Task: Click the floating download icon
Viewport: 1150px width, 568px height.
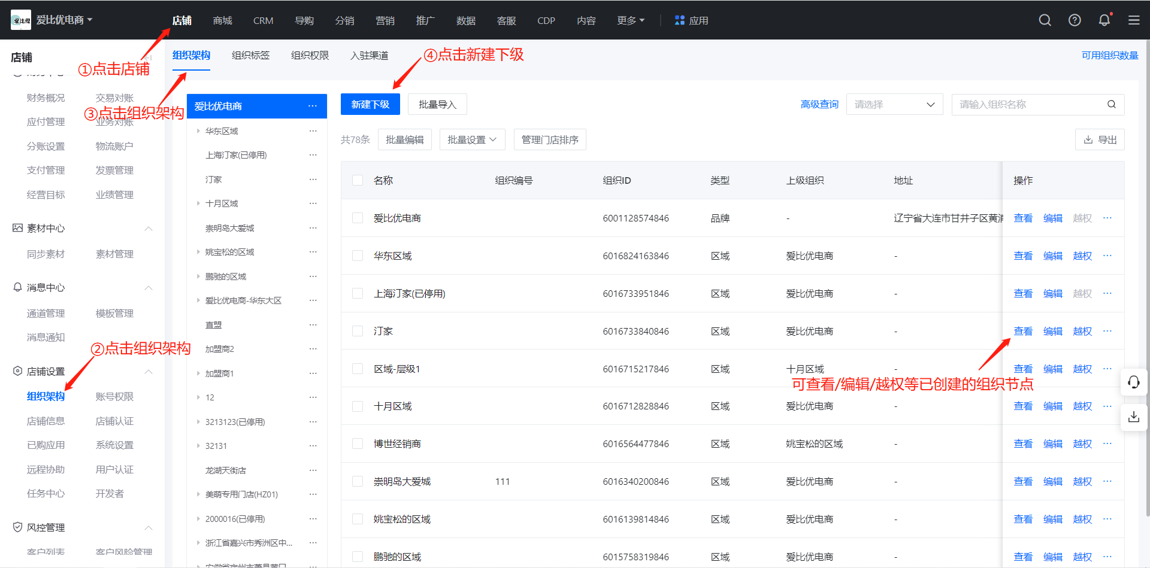Action: [x=1133, y=417]
